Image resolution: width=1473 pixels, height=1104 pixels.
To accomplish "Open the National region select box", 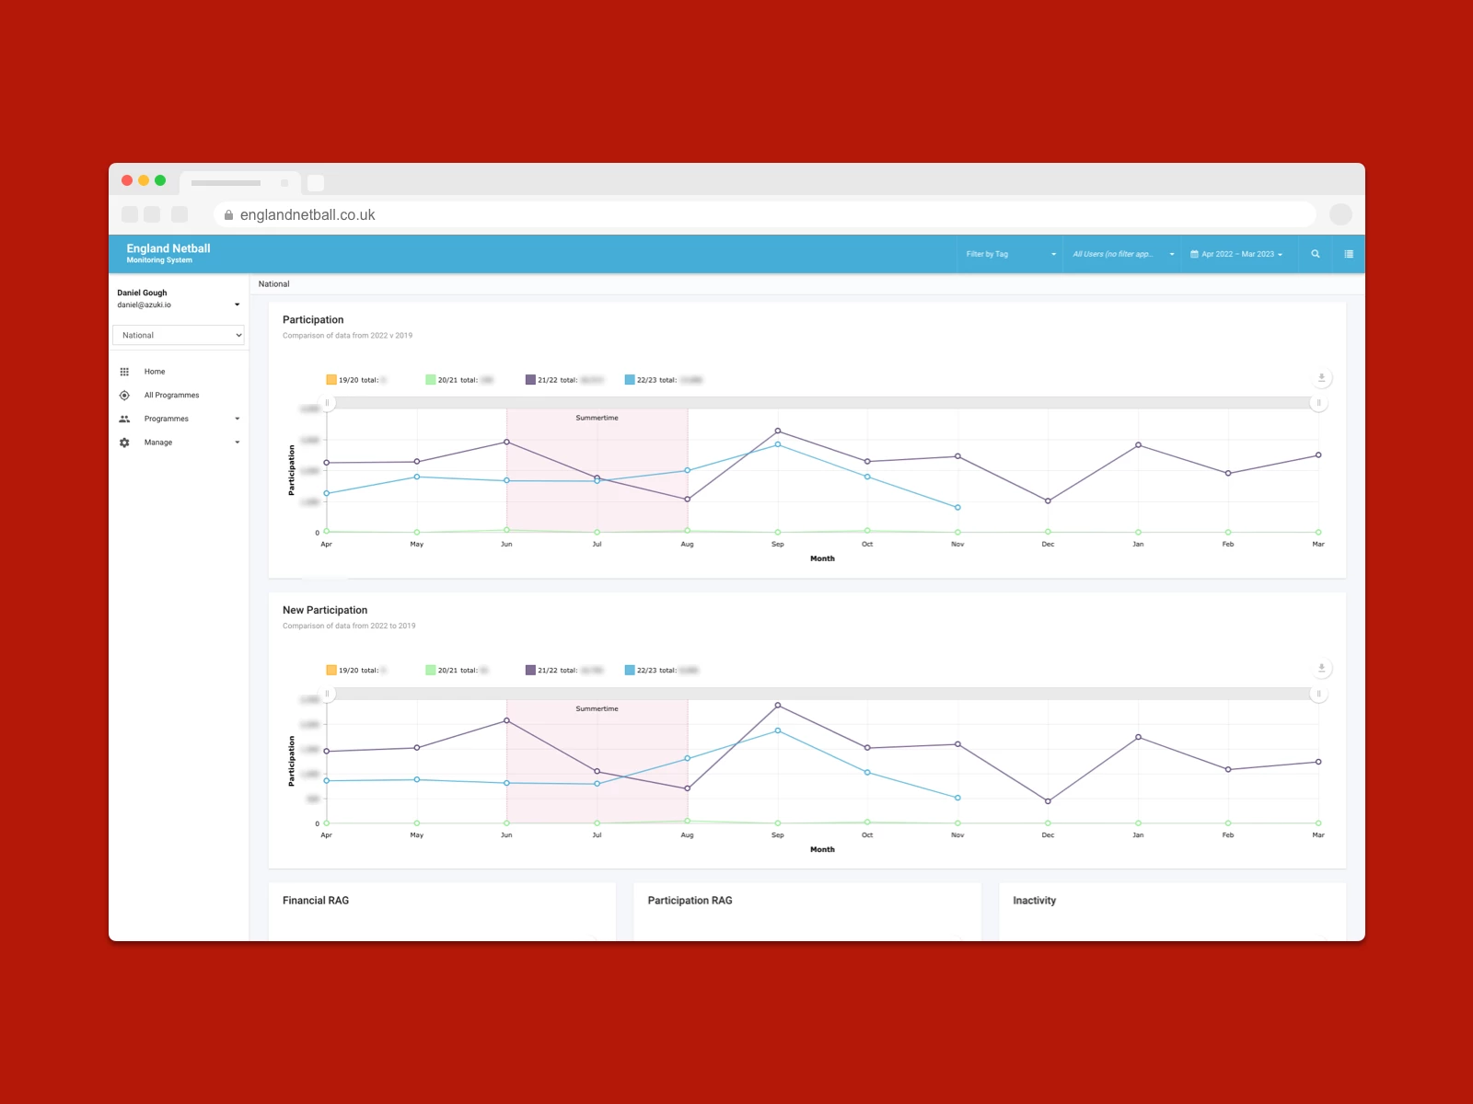I will [179, 335].
